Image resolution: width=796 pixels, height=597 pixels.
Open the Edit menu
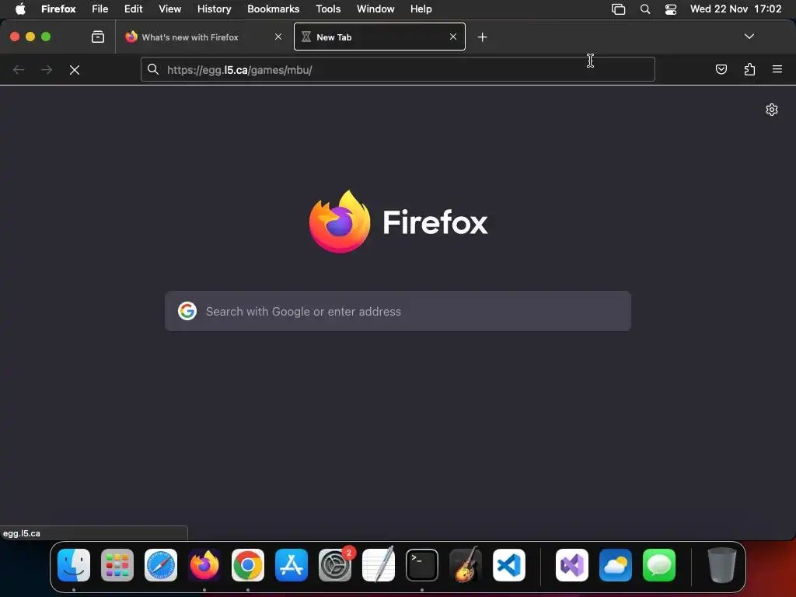(134, 9)
